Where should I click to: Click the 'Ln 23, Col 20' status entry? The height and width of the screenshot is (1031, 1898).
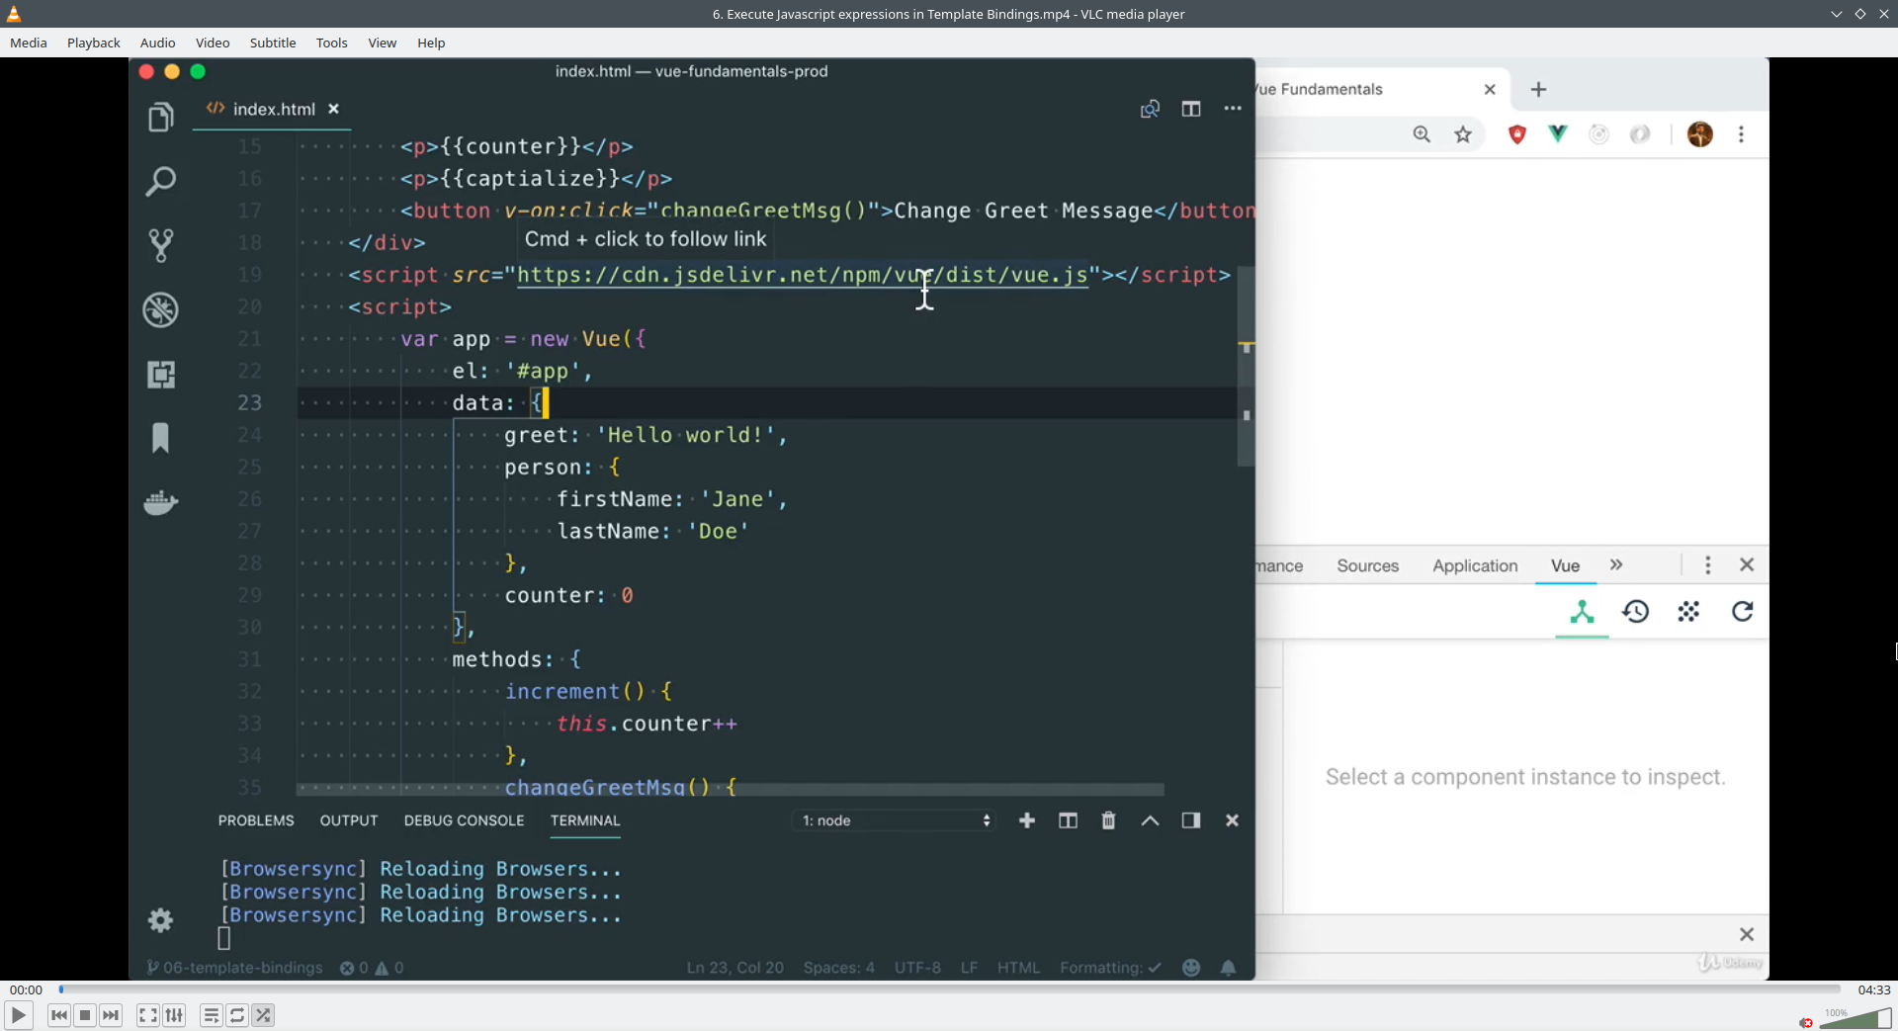pos(735,968)
